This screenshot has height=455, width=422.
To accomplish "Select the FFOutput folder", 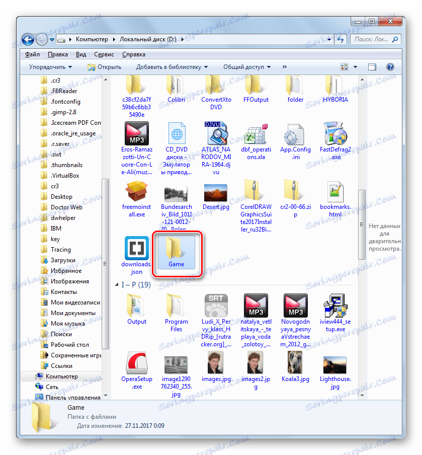I will tap(256, 89).
